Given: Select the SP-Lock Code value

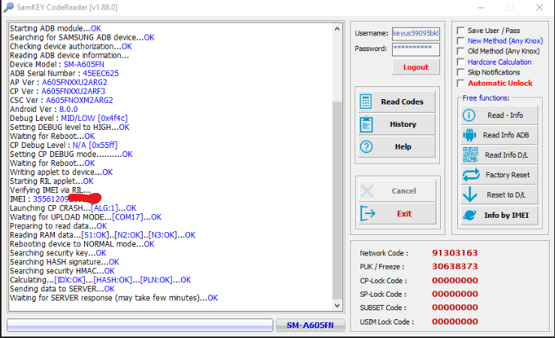Looking at the screenshot, I should (x=455, y=294).
